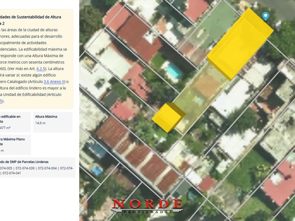Viewport: 295px width, 221px height.
Task: Click the blue location pin marker
Action: (x=265, y=16)
